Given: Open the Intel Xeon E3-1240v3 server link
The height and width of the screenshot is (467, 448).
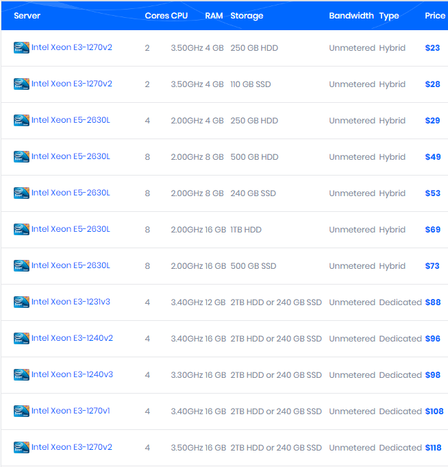Looking at the screenshot, I should (x=72, y=374).
